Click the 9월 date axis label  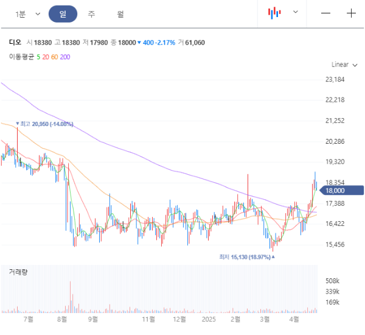tap(92, 319)
